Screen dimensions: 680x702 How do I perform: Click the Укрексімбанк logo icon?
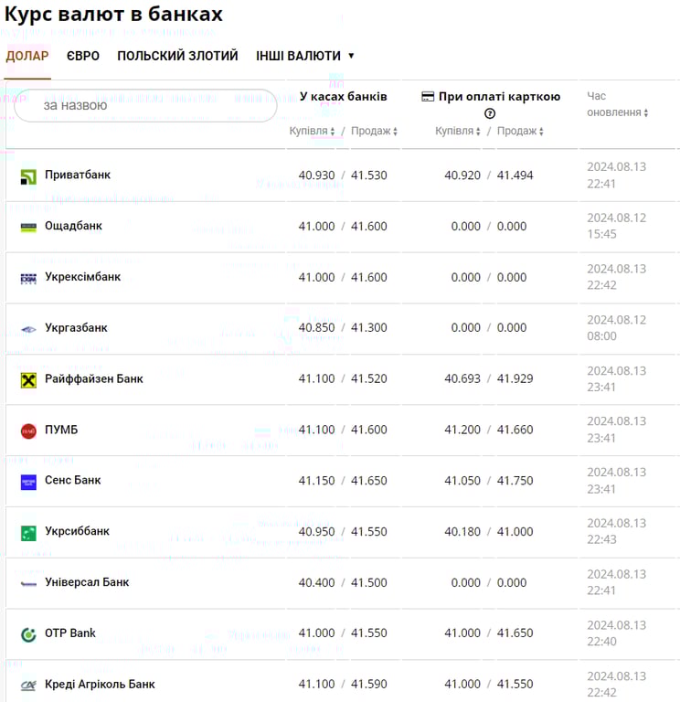pyautogui.click(x=28, y=278)
